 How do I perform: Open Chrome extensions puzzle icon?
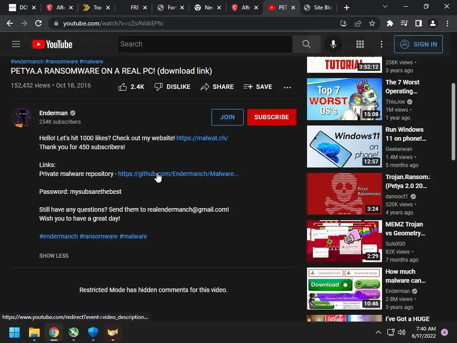click(390, 23)
